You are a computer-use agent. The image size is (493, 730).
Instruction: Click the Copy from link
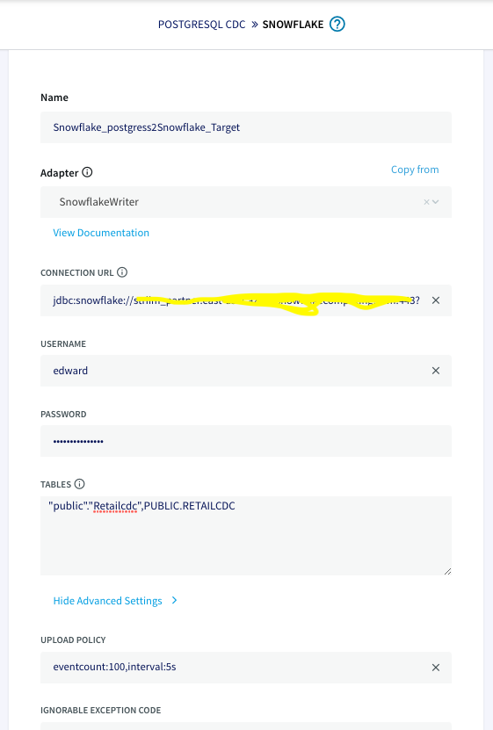(415, 170)
